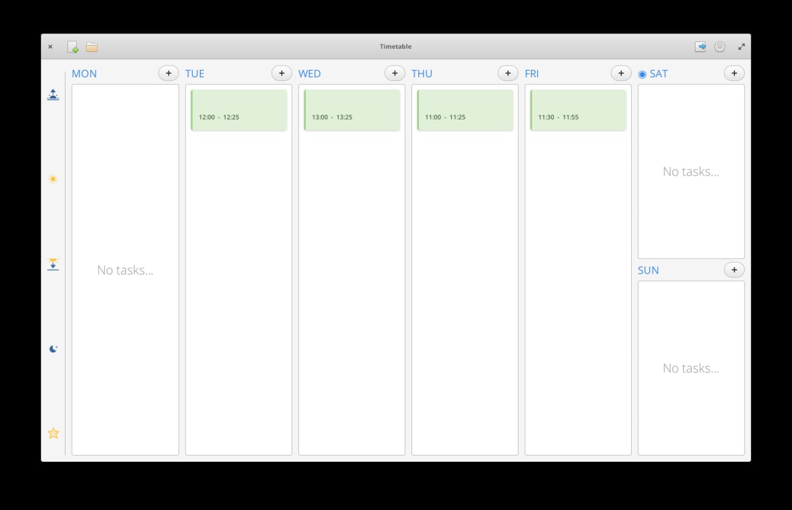The width and height of the screenshot is (792, 510).
Task: Click 'No tasks...' in Monday column
Action: click(x=125, y=270)
